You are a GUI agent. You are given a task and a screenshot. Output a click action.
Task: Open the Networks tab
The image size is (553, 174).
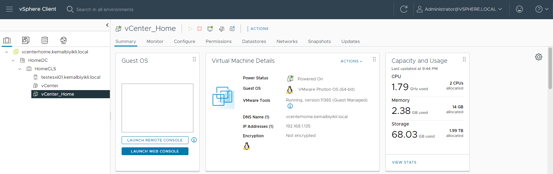[x=287, y=41]
